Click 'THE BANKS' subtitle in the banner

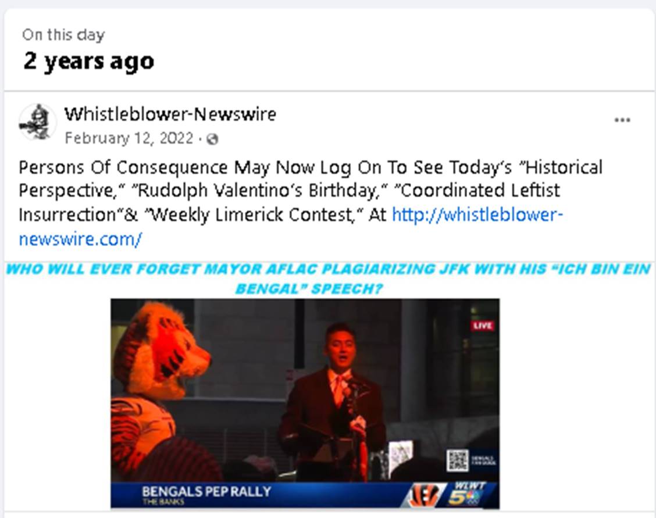pyautogui.click(x=163, y=502)
